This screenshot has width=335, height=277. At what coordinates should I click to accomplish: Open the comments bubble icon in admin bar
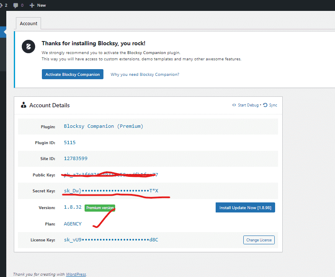point(15,5)
